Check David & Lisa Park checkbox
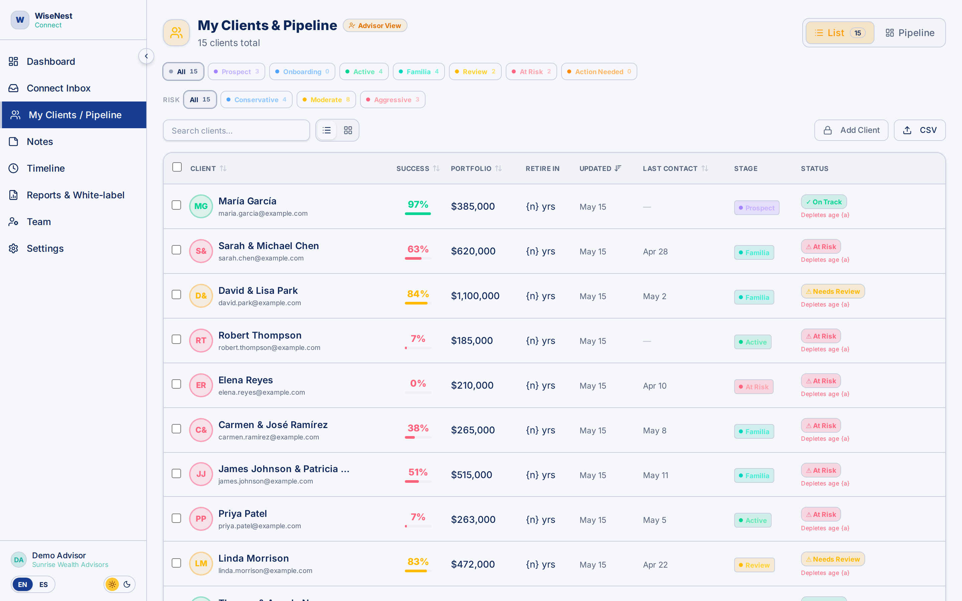 pyautogui.click(x=176, y=294)
